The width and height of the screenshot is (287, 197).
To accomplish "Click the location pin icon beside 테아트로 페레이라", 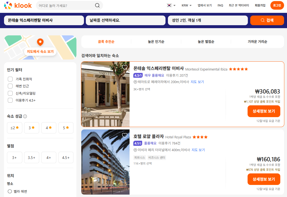I will pos(135,82).
